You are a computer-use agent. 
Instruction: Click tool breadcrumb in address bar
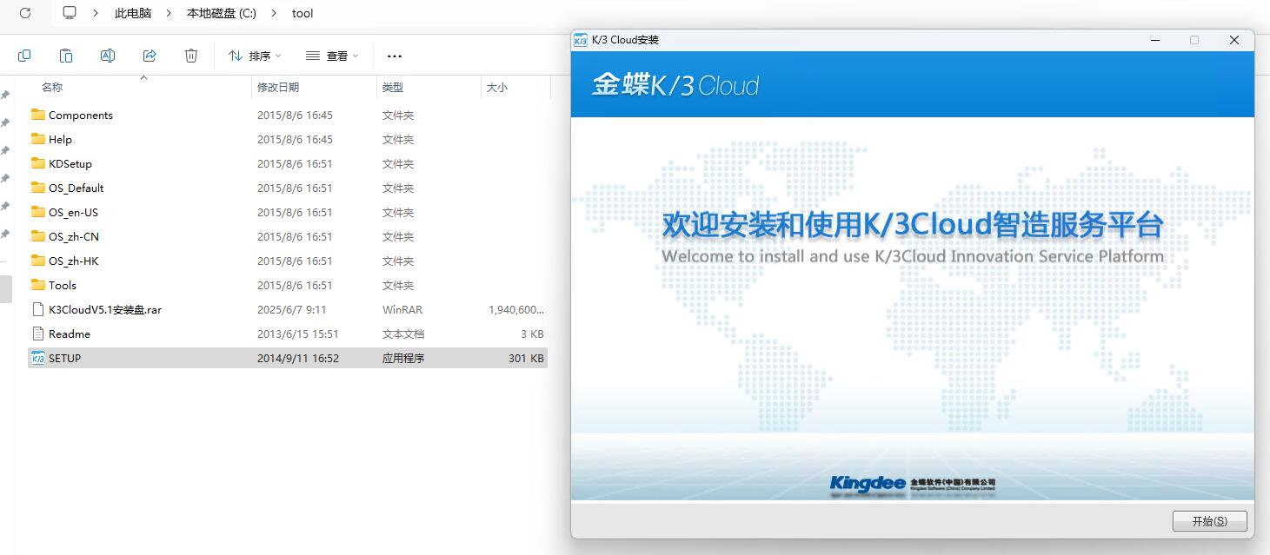click(303, 13)
